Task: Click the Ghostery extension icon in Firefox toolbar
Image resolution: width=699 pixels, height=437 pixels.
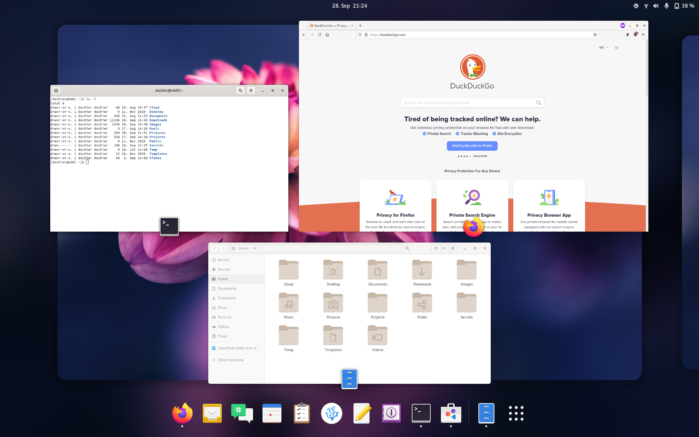Action: (628, 35)
